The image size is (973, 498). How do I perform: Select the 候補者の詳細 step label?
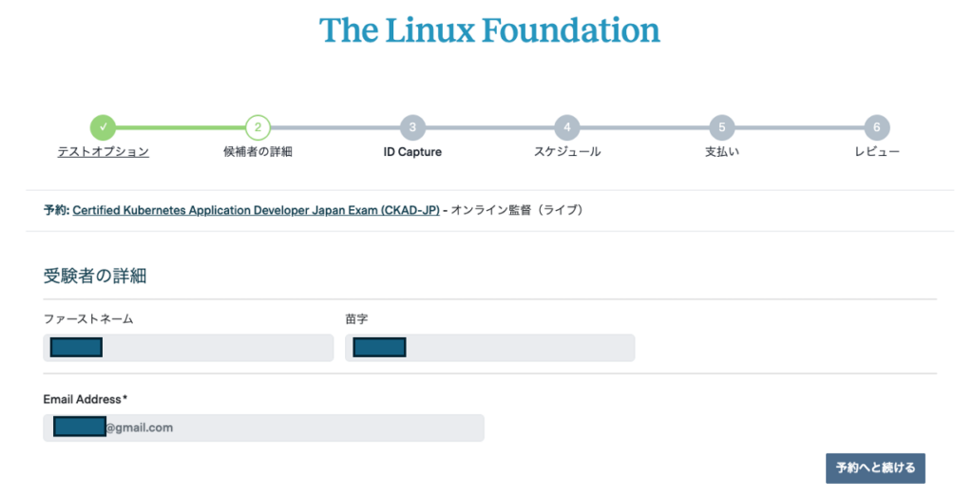point(258,152)
